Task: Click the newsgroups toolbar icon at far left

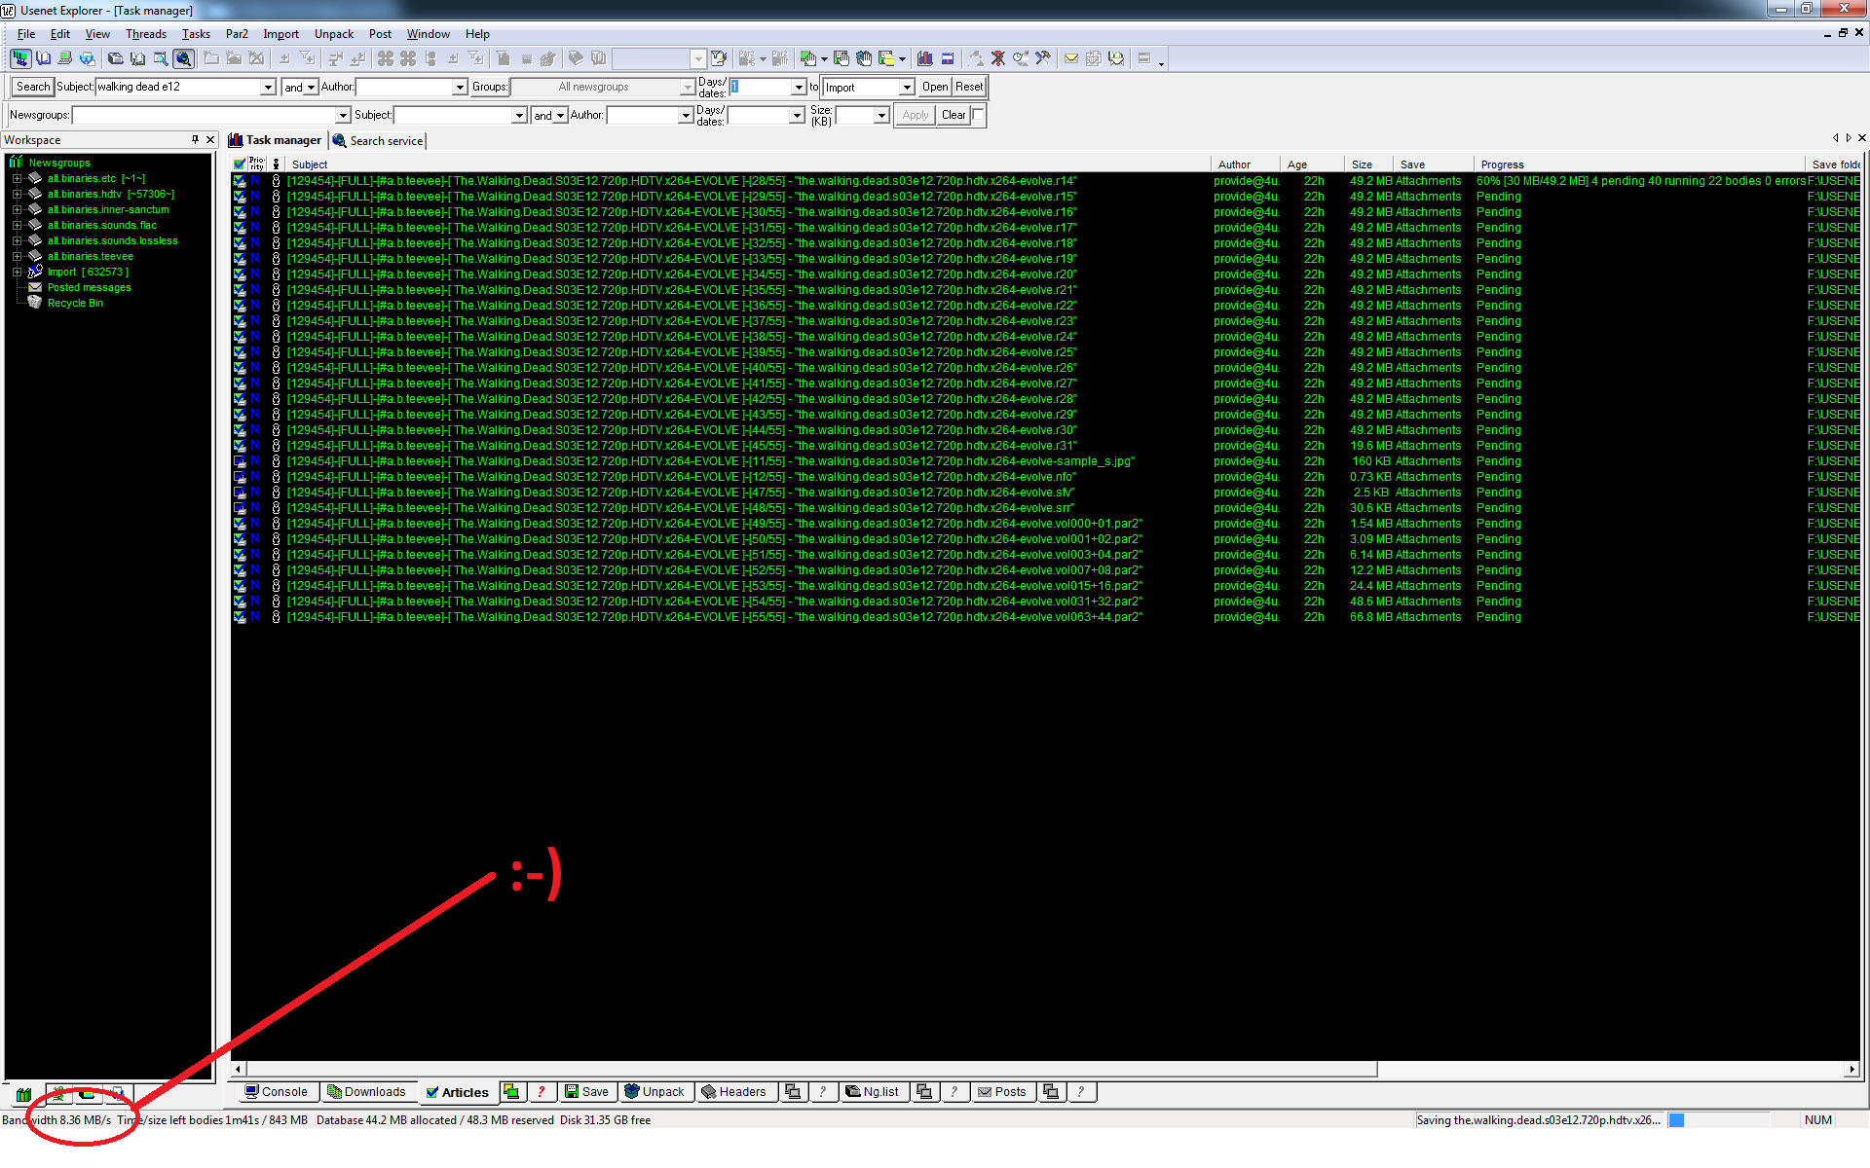Action: (x=19, y=58)
